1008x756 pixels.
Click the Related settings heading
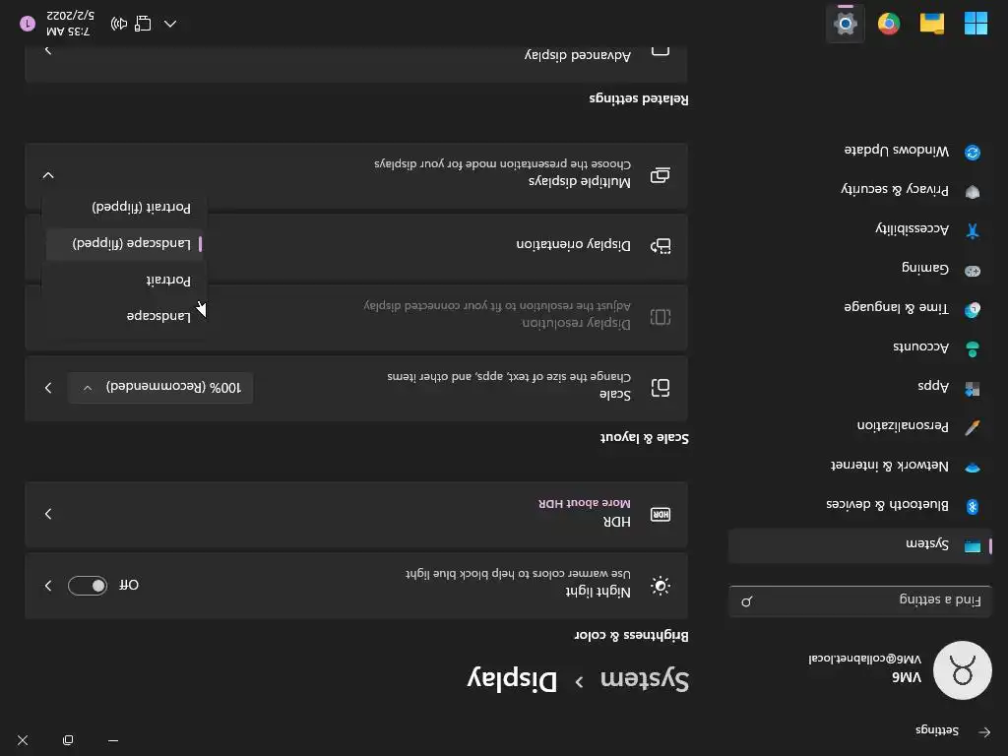point(638,99)
